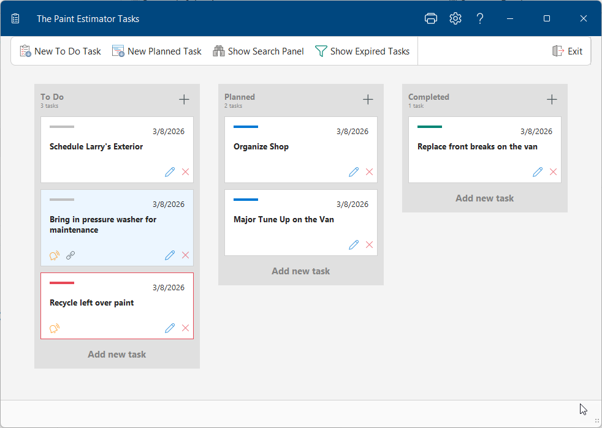
Task: Delete Schedule Larry's Exterior via the red X
Action: (x=185, y=172)
